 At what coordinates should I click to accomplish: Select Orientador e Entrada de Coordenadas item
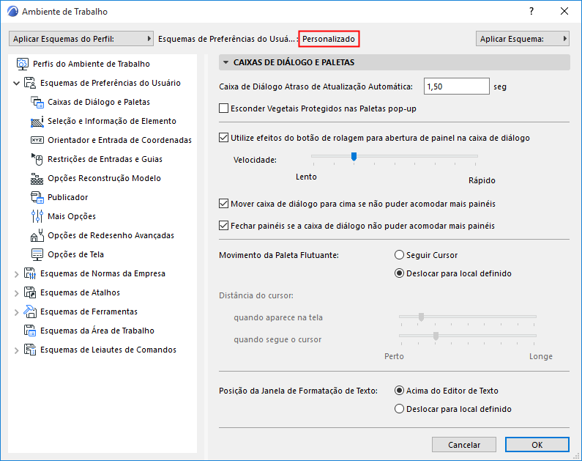[x=119, y=140]
